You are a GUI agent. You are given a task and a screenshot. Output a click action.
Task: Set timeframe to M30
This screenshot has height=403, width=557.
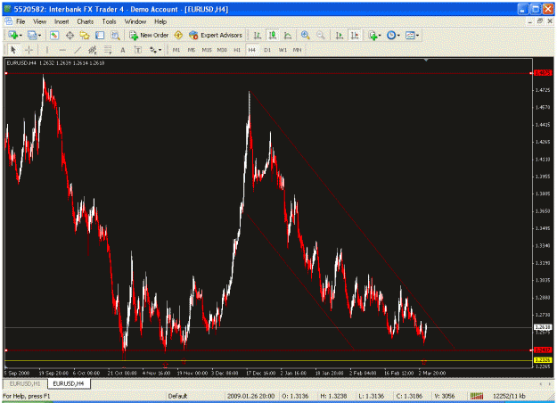tap(222, 50)
